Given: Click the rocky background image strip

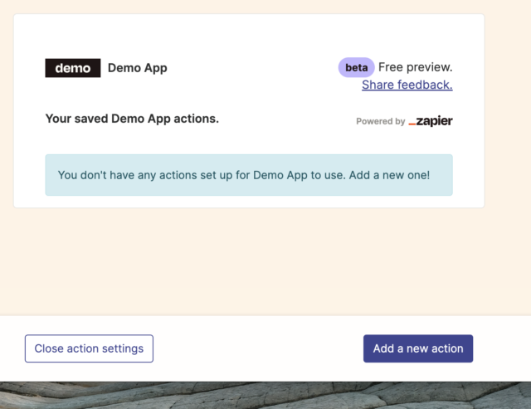Looking at the screenshot, I should coord(265,395).
